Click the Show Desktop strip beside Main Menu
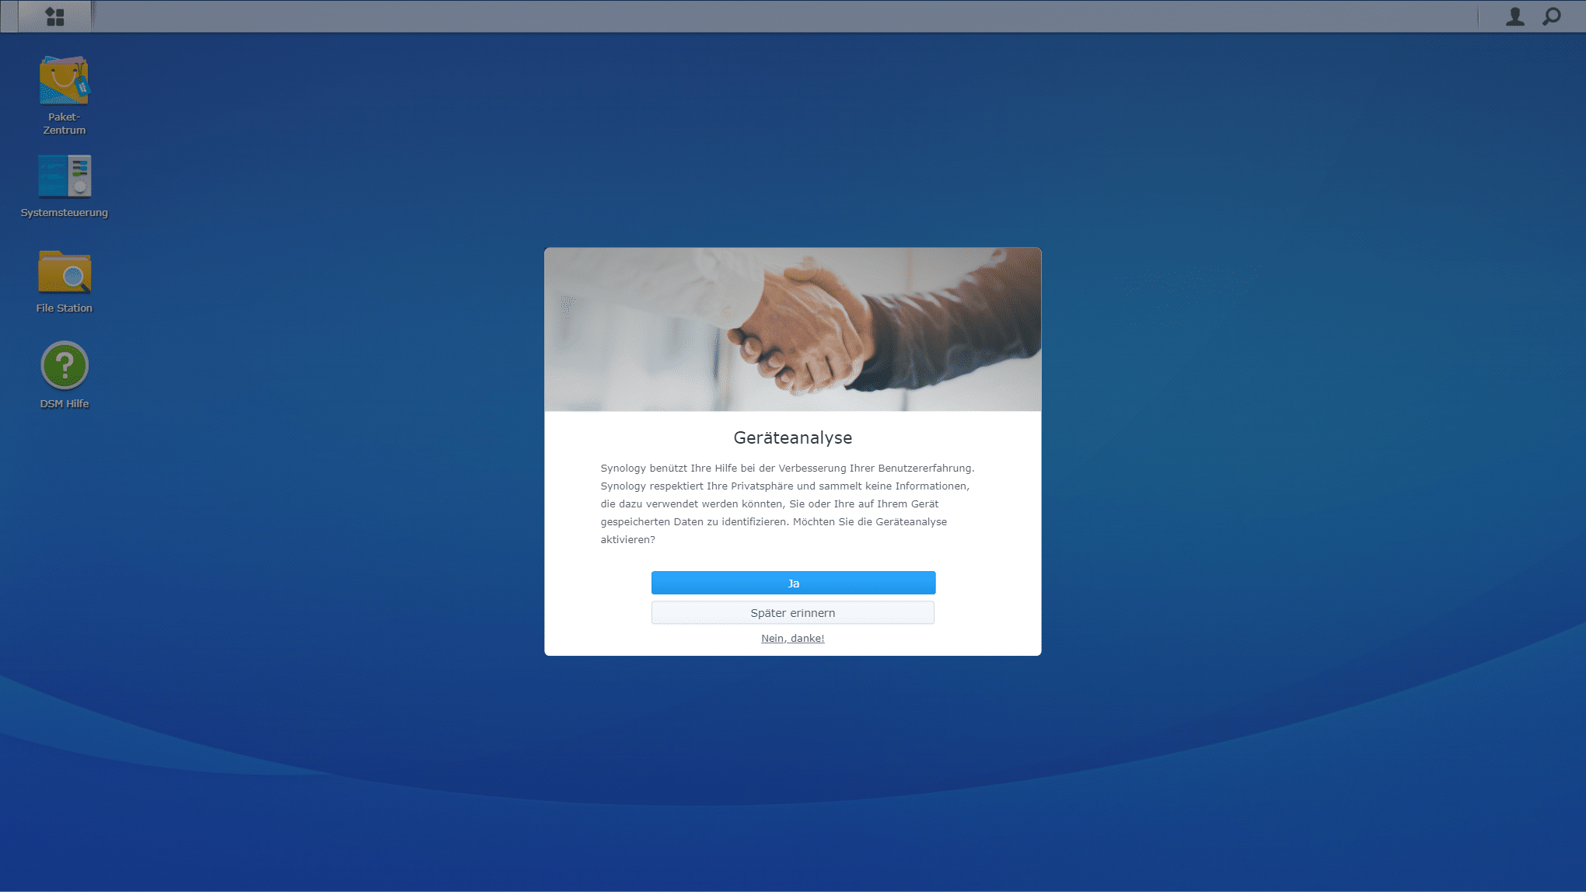Viewport: 1586px width, 892px height. click(9, 16)
